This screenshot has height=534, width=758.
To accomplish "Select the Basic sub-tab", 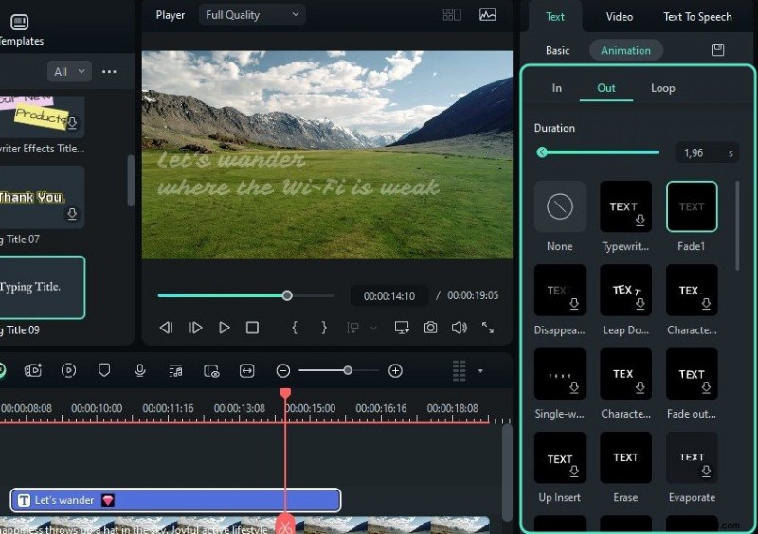I will [557, 50].
